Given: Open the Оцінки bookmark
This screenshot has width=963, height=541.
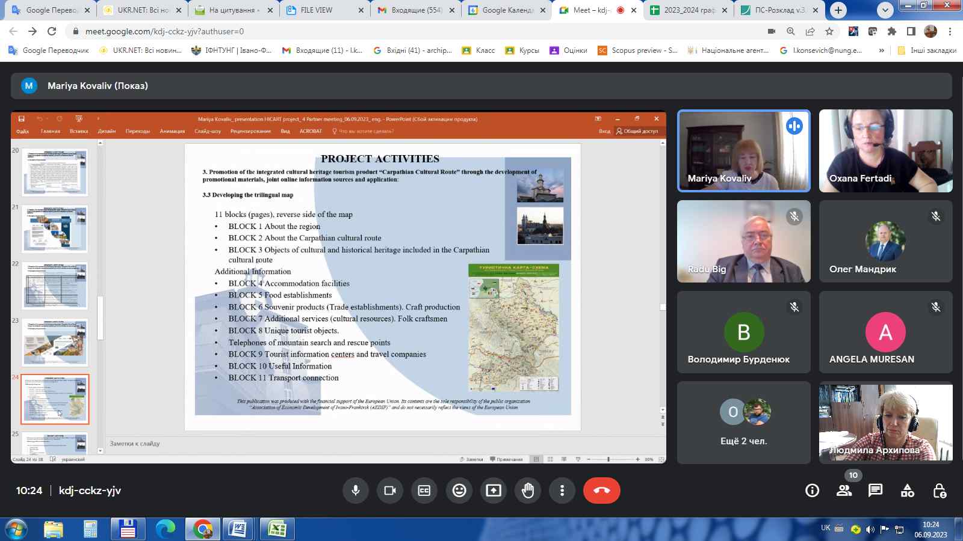Looking at the screenshot, I should 569,50.
